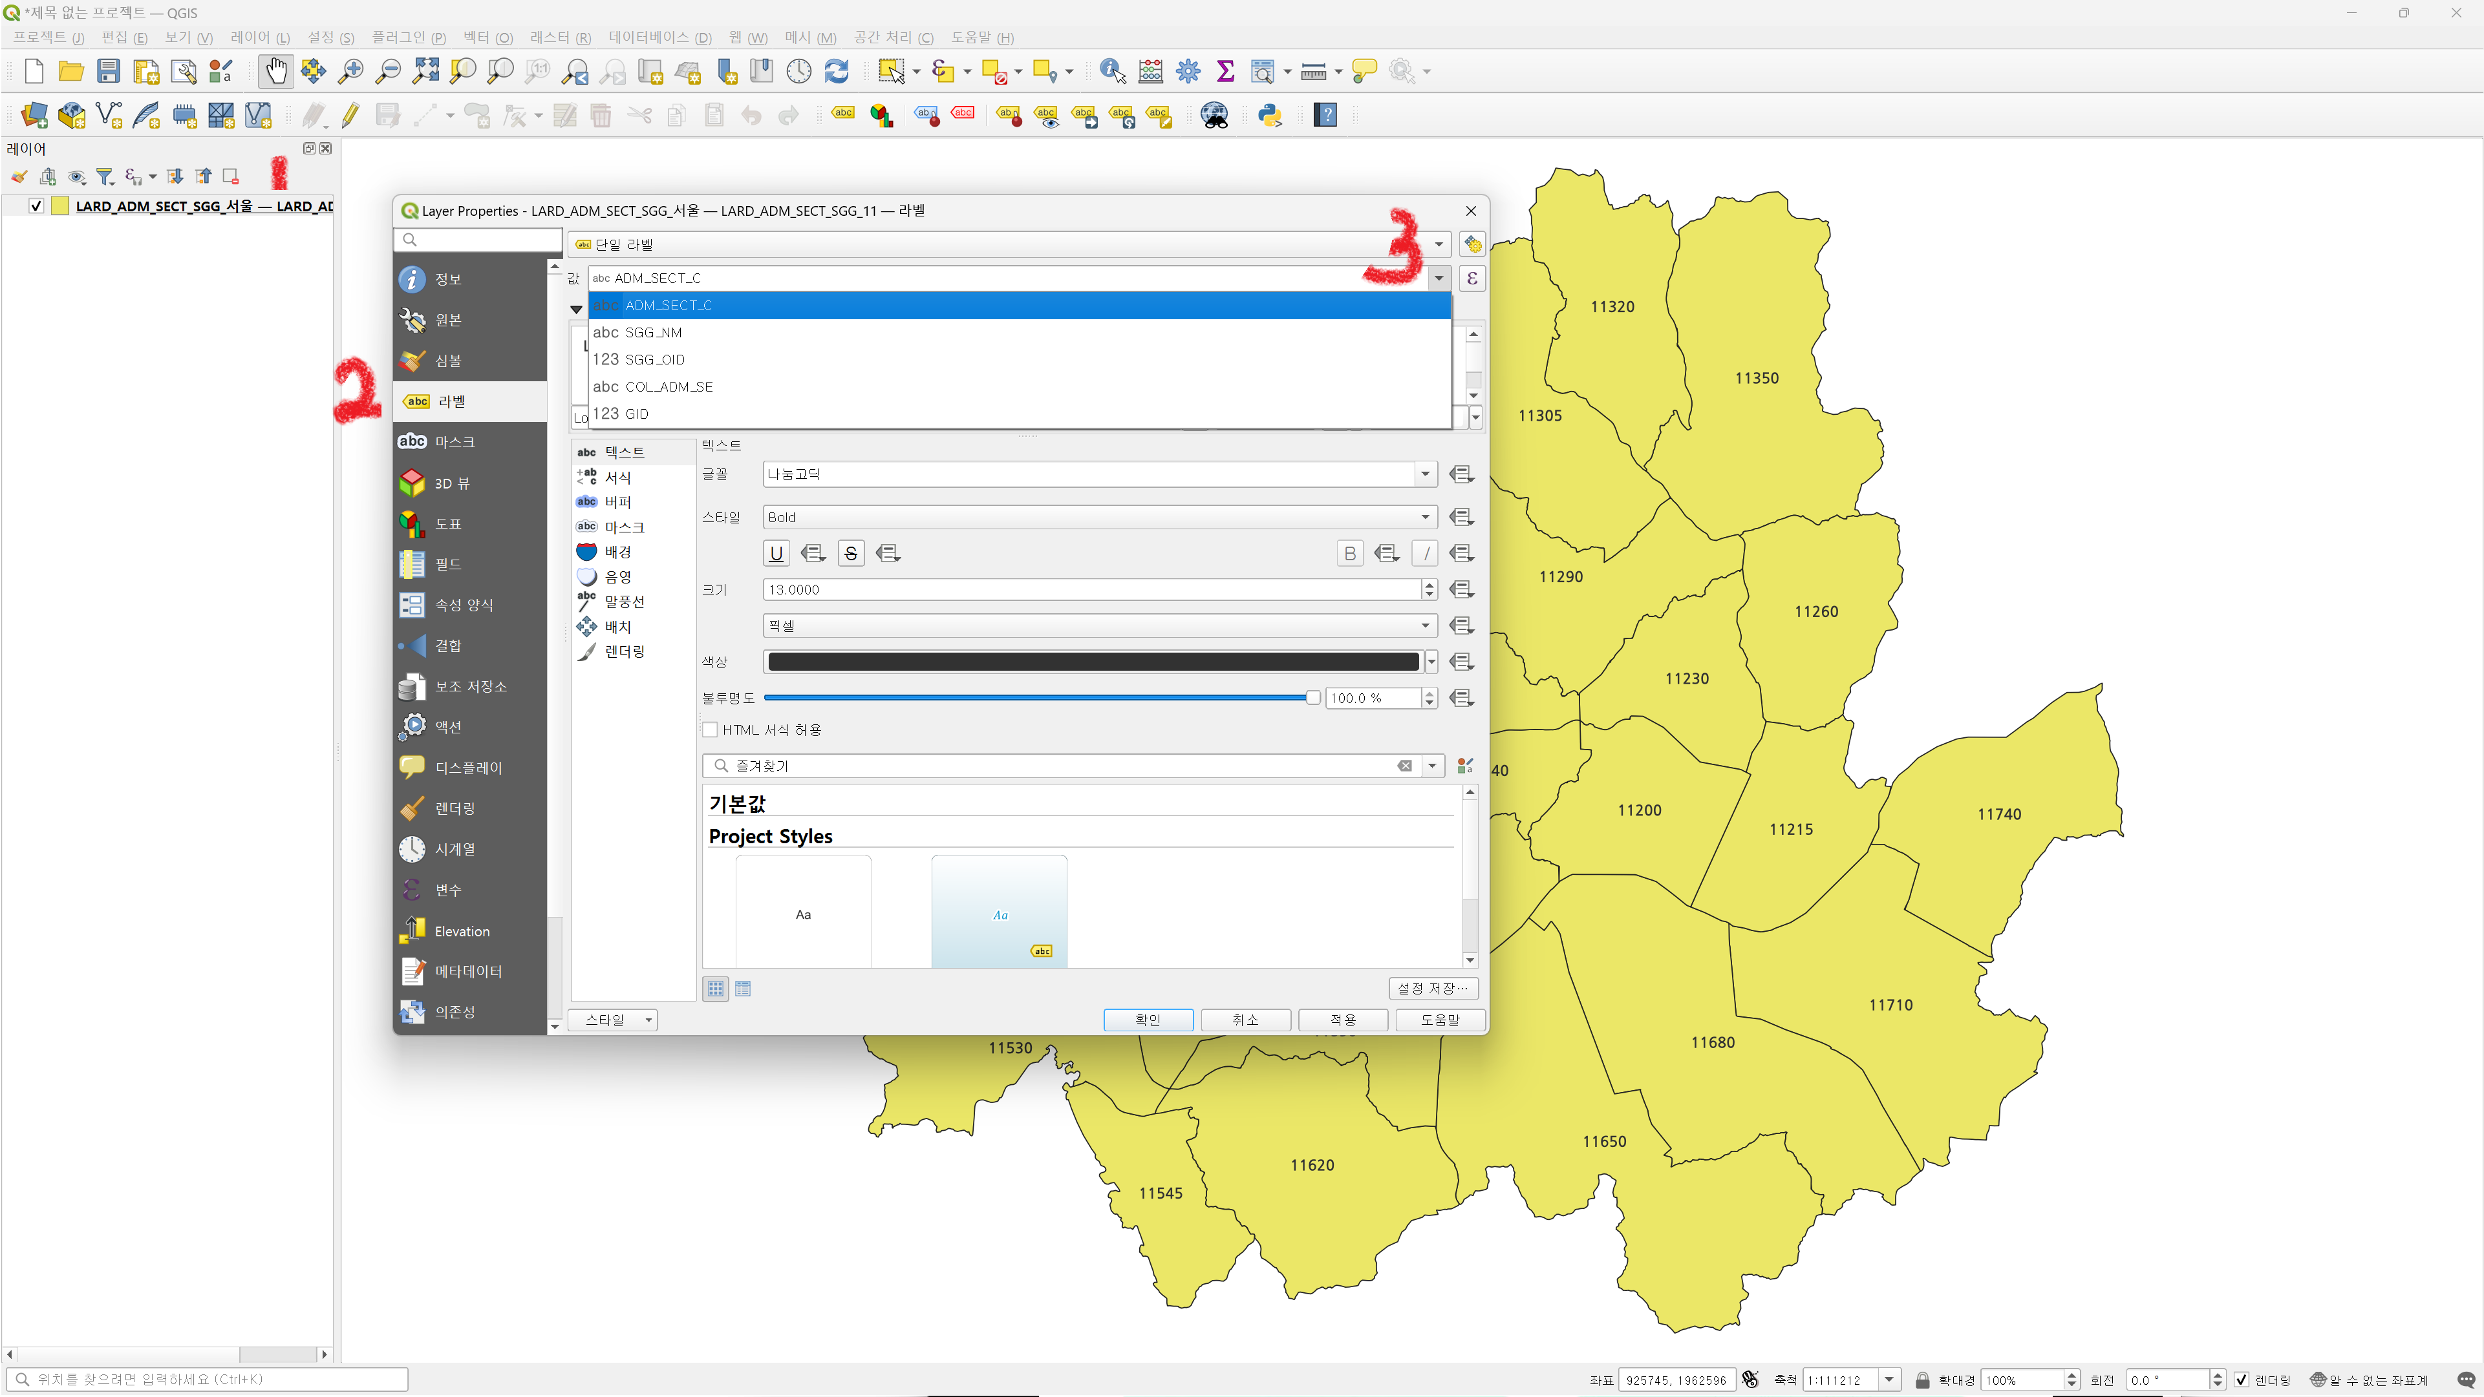Click the Python console icon
The image size is (2484, 1397).
1270,116
